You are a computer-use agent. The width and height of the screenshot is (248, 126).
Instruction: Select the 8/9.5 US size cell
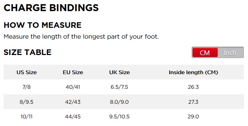tap(26, 102)
